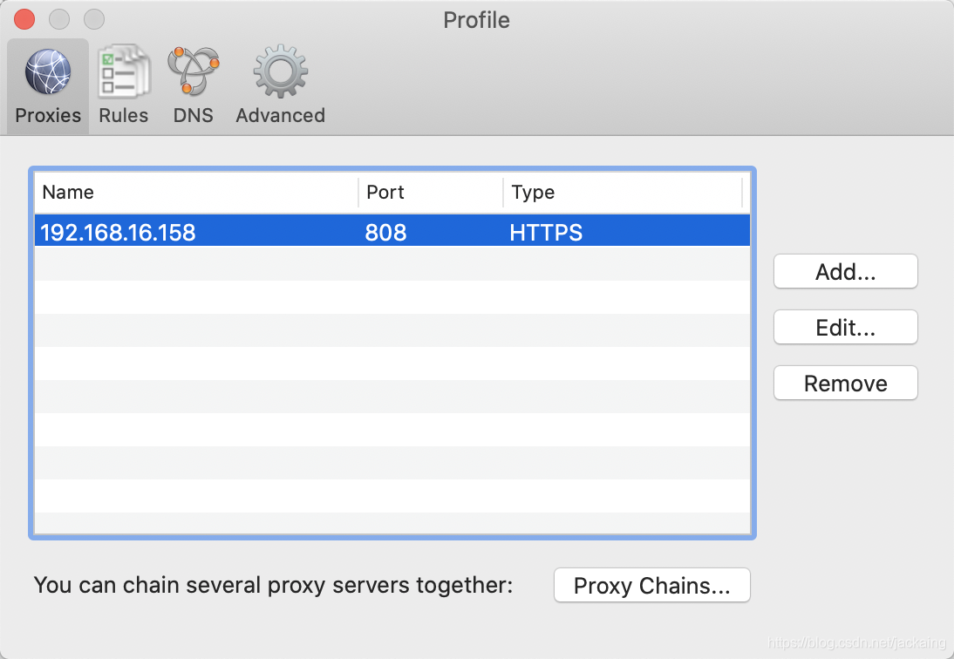Switch to the DNS tab label

pyautogui.click(x=194, y=116)
